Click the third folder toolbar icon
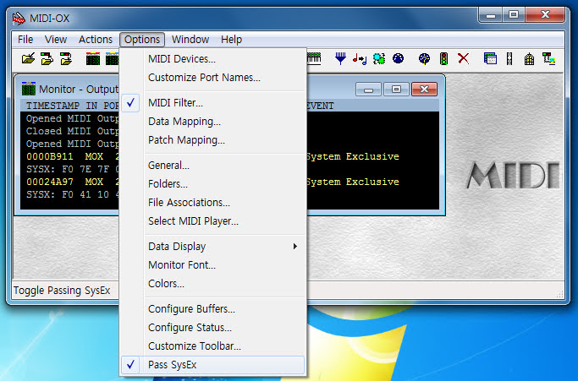The height and width of the screenshot is (381, 578). (x=66, y=59)
